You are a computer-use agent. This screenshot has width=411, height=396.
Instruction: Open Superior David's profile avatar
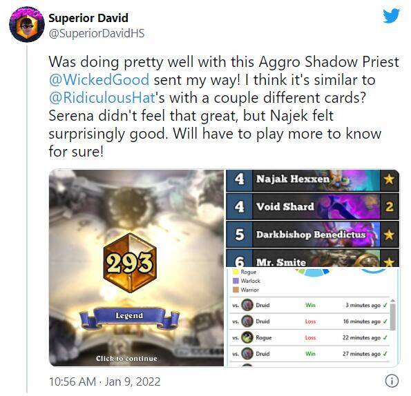pyautogui.click(x=27, y=24)
